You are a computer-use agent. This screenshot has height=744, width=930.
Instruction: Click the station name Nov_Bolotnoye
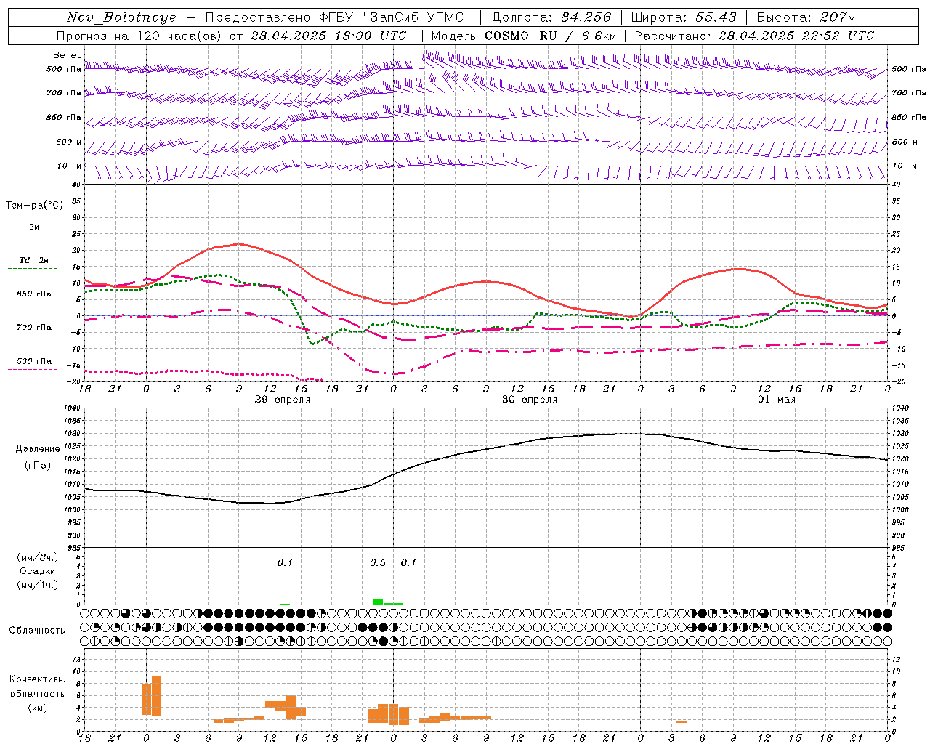click(121, 17)
